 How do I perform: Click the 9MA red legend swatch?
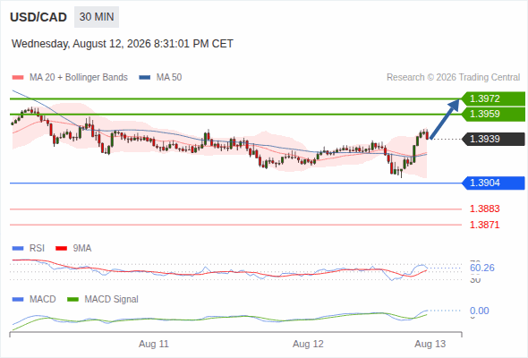point(61,249)
